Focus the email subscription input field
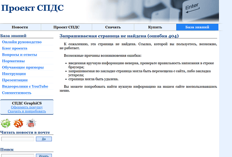 (17, 139)
